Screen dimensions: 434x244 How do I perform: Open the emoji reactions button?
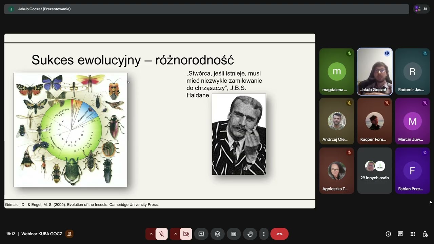tap(218, 234)
